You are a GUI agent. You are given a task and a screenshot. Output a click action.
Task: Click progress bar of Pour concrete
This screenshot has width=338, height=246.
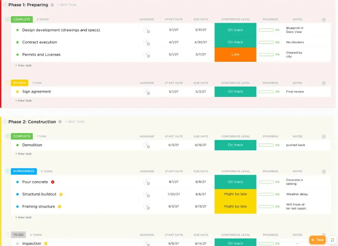pyautogui.click(x=266, y=182)
